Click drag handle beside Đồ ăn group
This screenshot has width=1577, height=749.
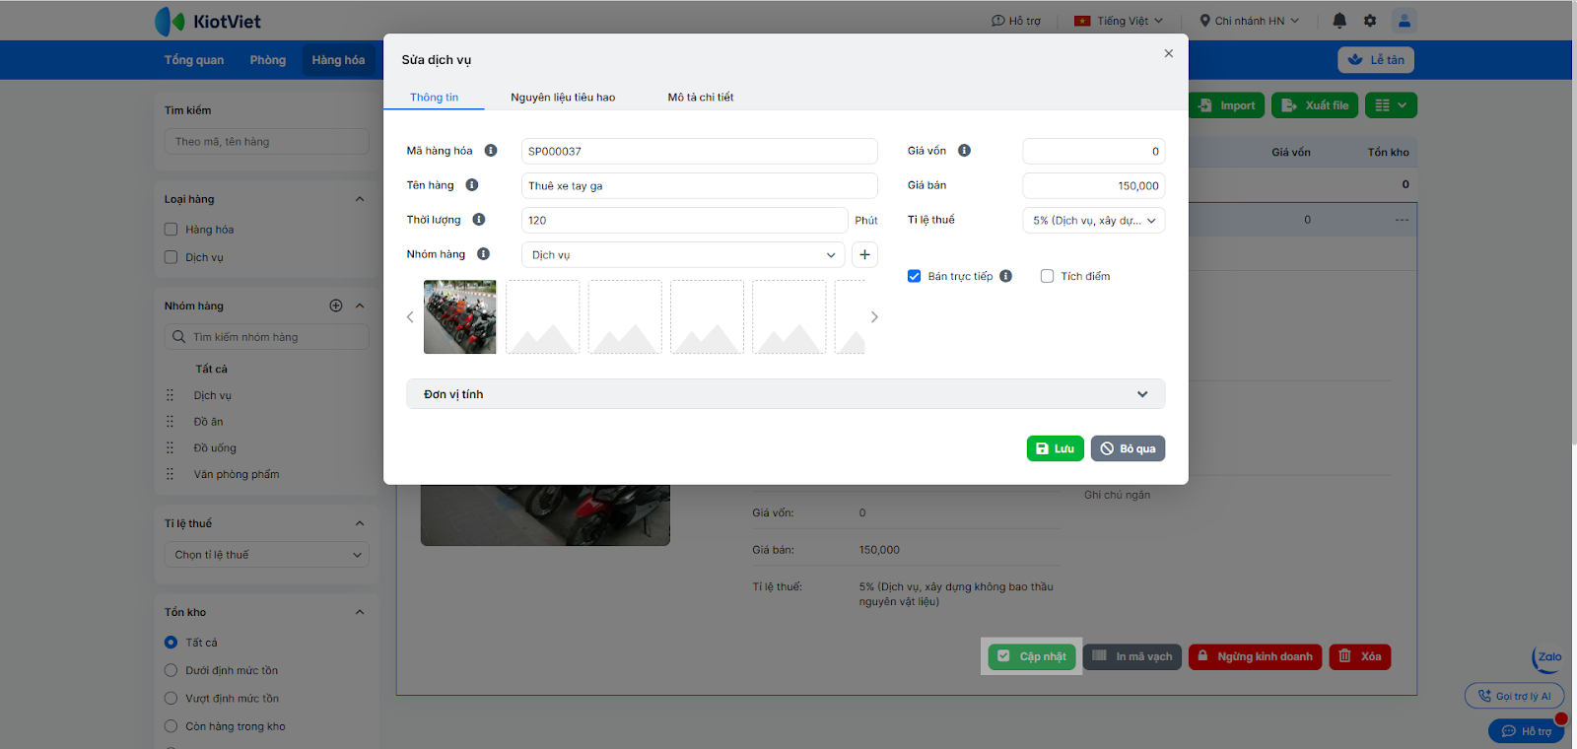[x=171, y=422]
